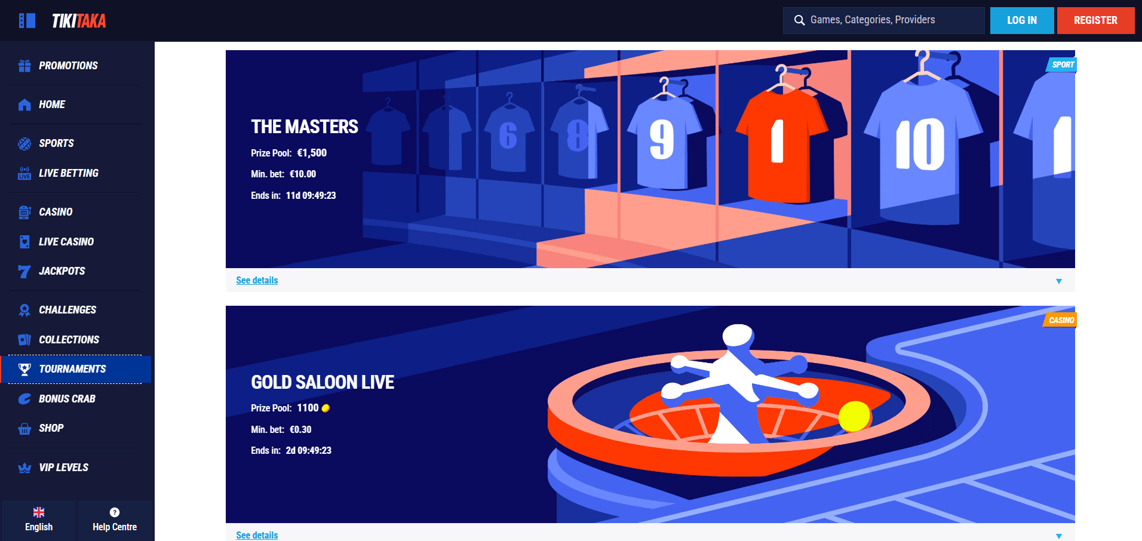Click the games search field

pos(884,20)
